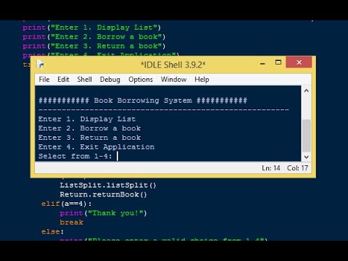The width and height of the screenshot is (348, 261).
Task: Click the '*IDLE Shell 3.9.2*' title text
Action: pyautogui.click(x=173, y=65)
